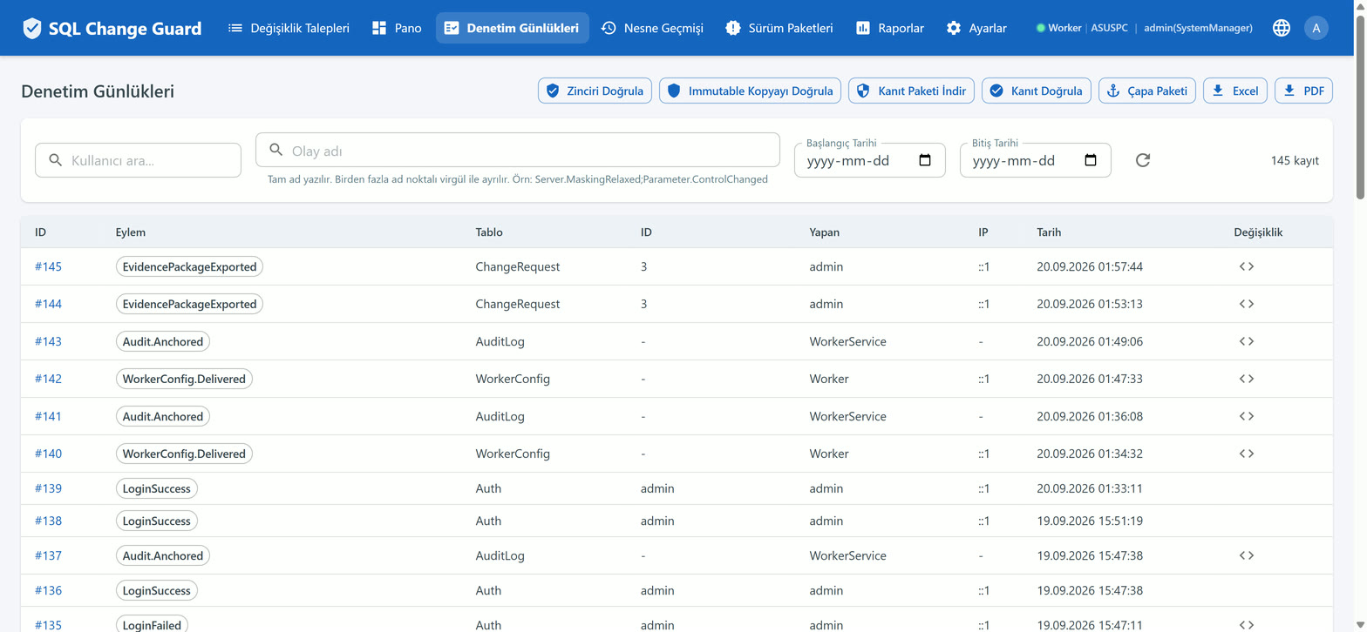
Task: Click WorkerConfig.Delivered chip in row #142
Action: coord(184,379)
